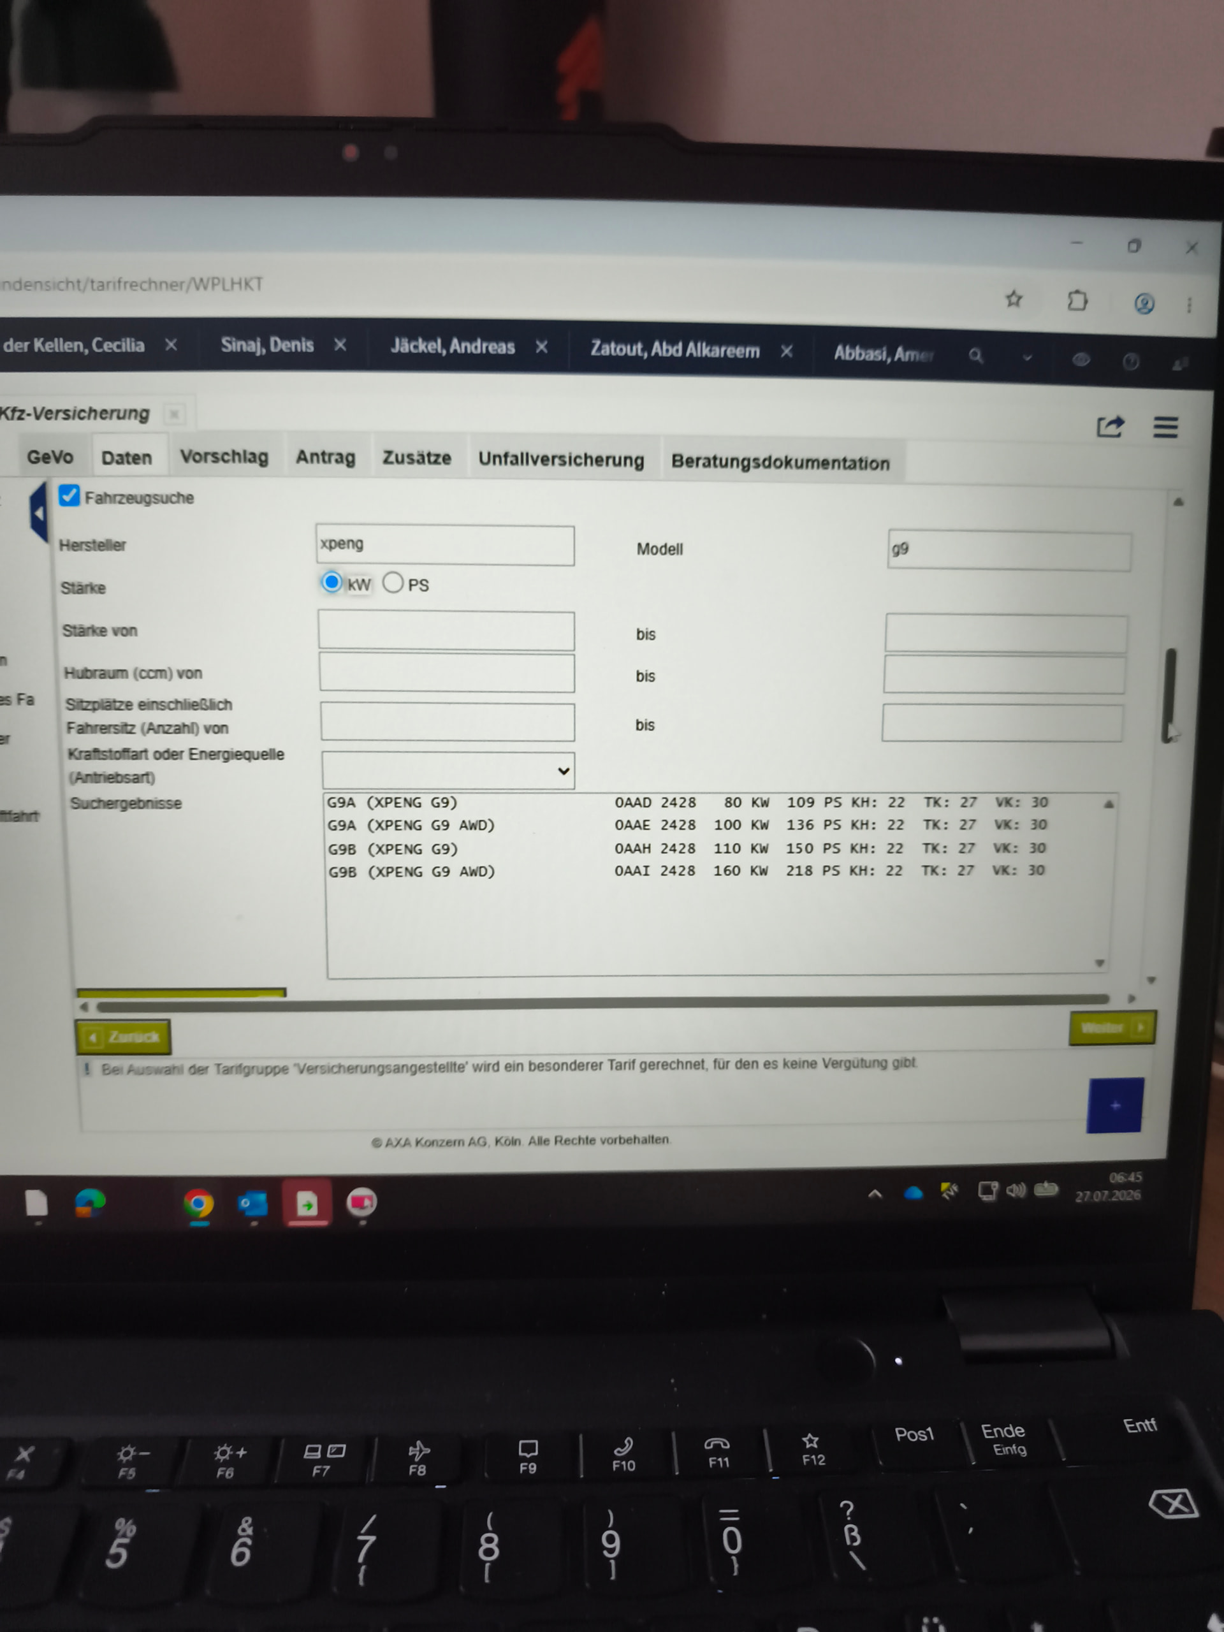The height and width of the screenshot is (1632, 1224).
Task: Open the browser three-dot menu
Action: point(1190,305)
